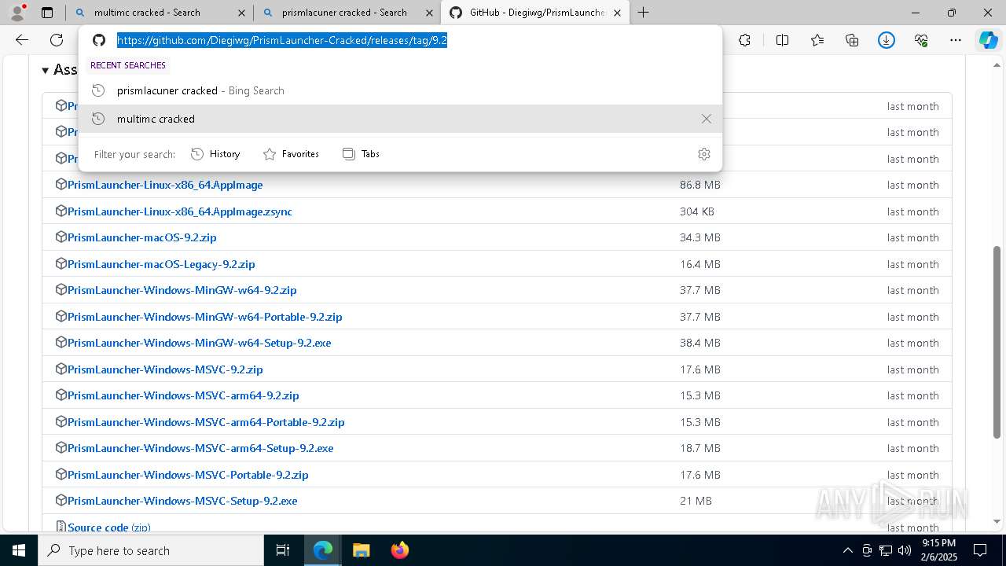Screen dimensions: 1006x566
Task: Go back using the browser back arrow
Action: [22, 40]
